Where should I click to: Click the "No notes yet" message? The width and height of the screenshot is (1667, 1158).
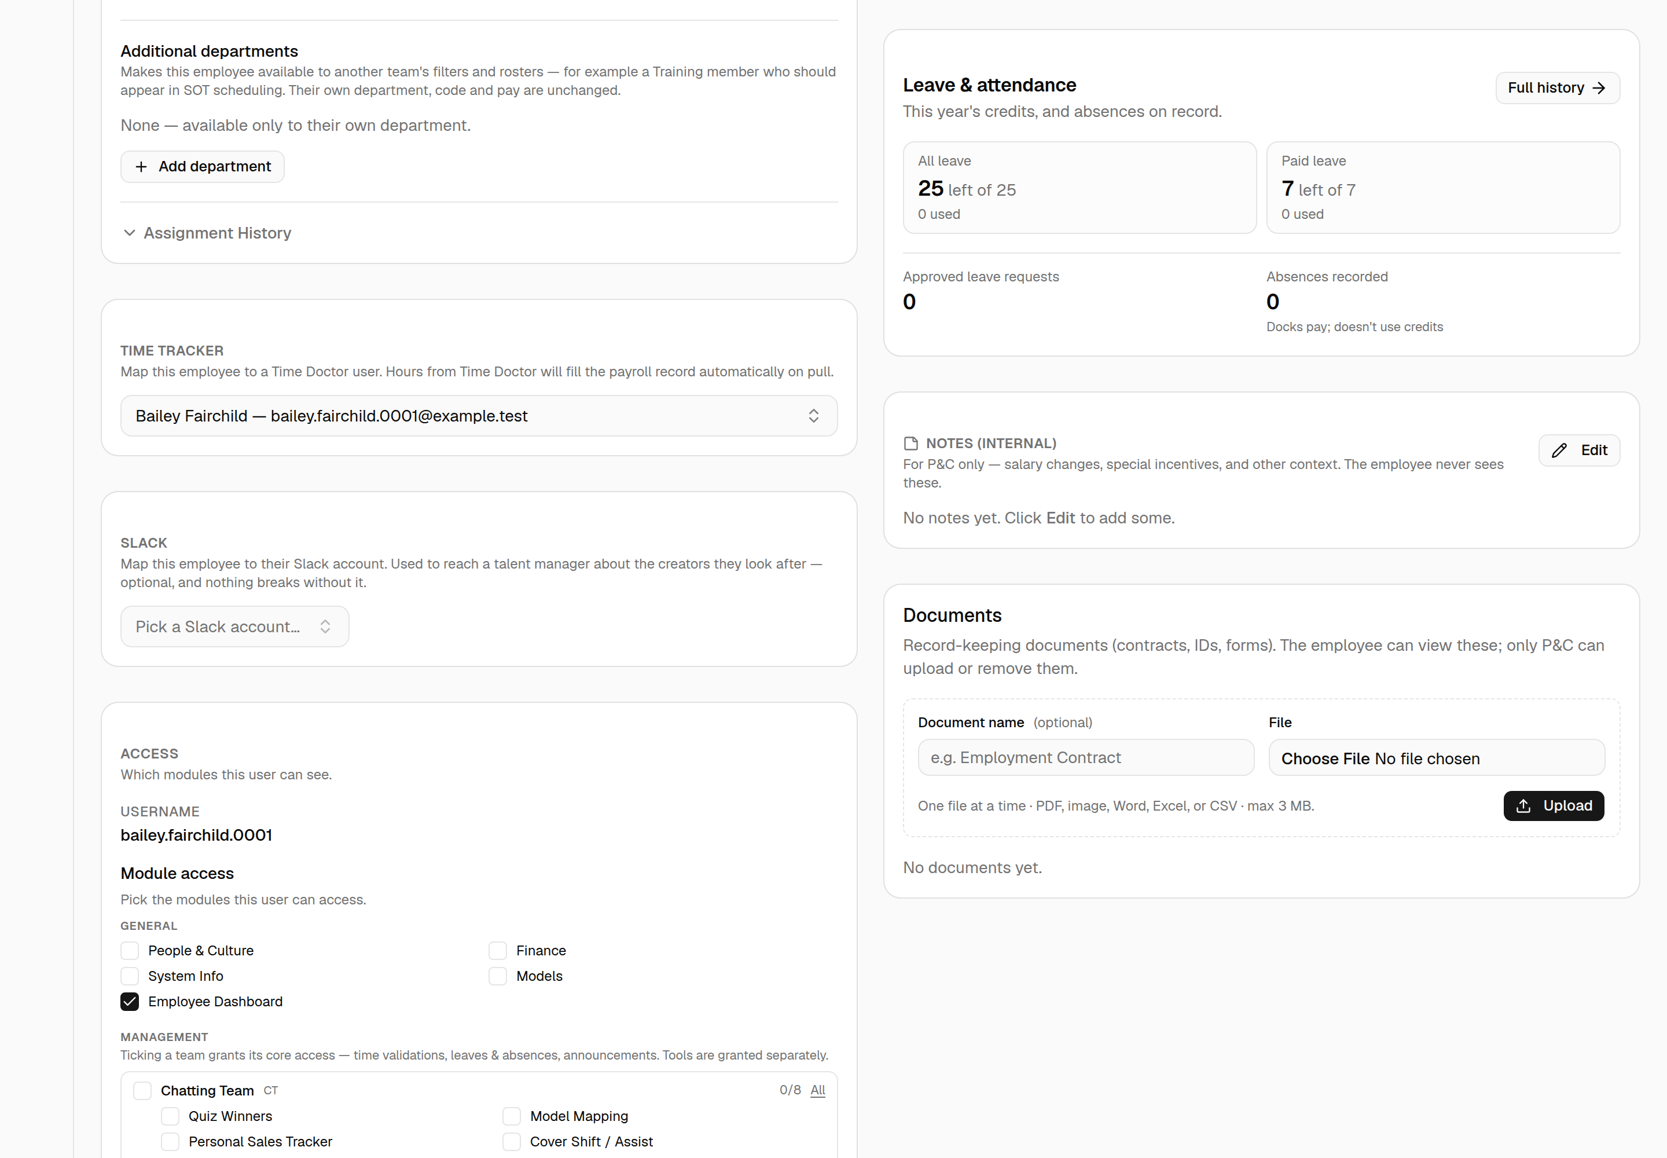click(x=1039, y=518)
